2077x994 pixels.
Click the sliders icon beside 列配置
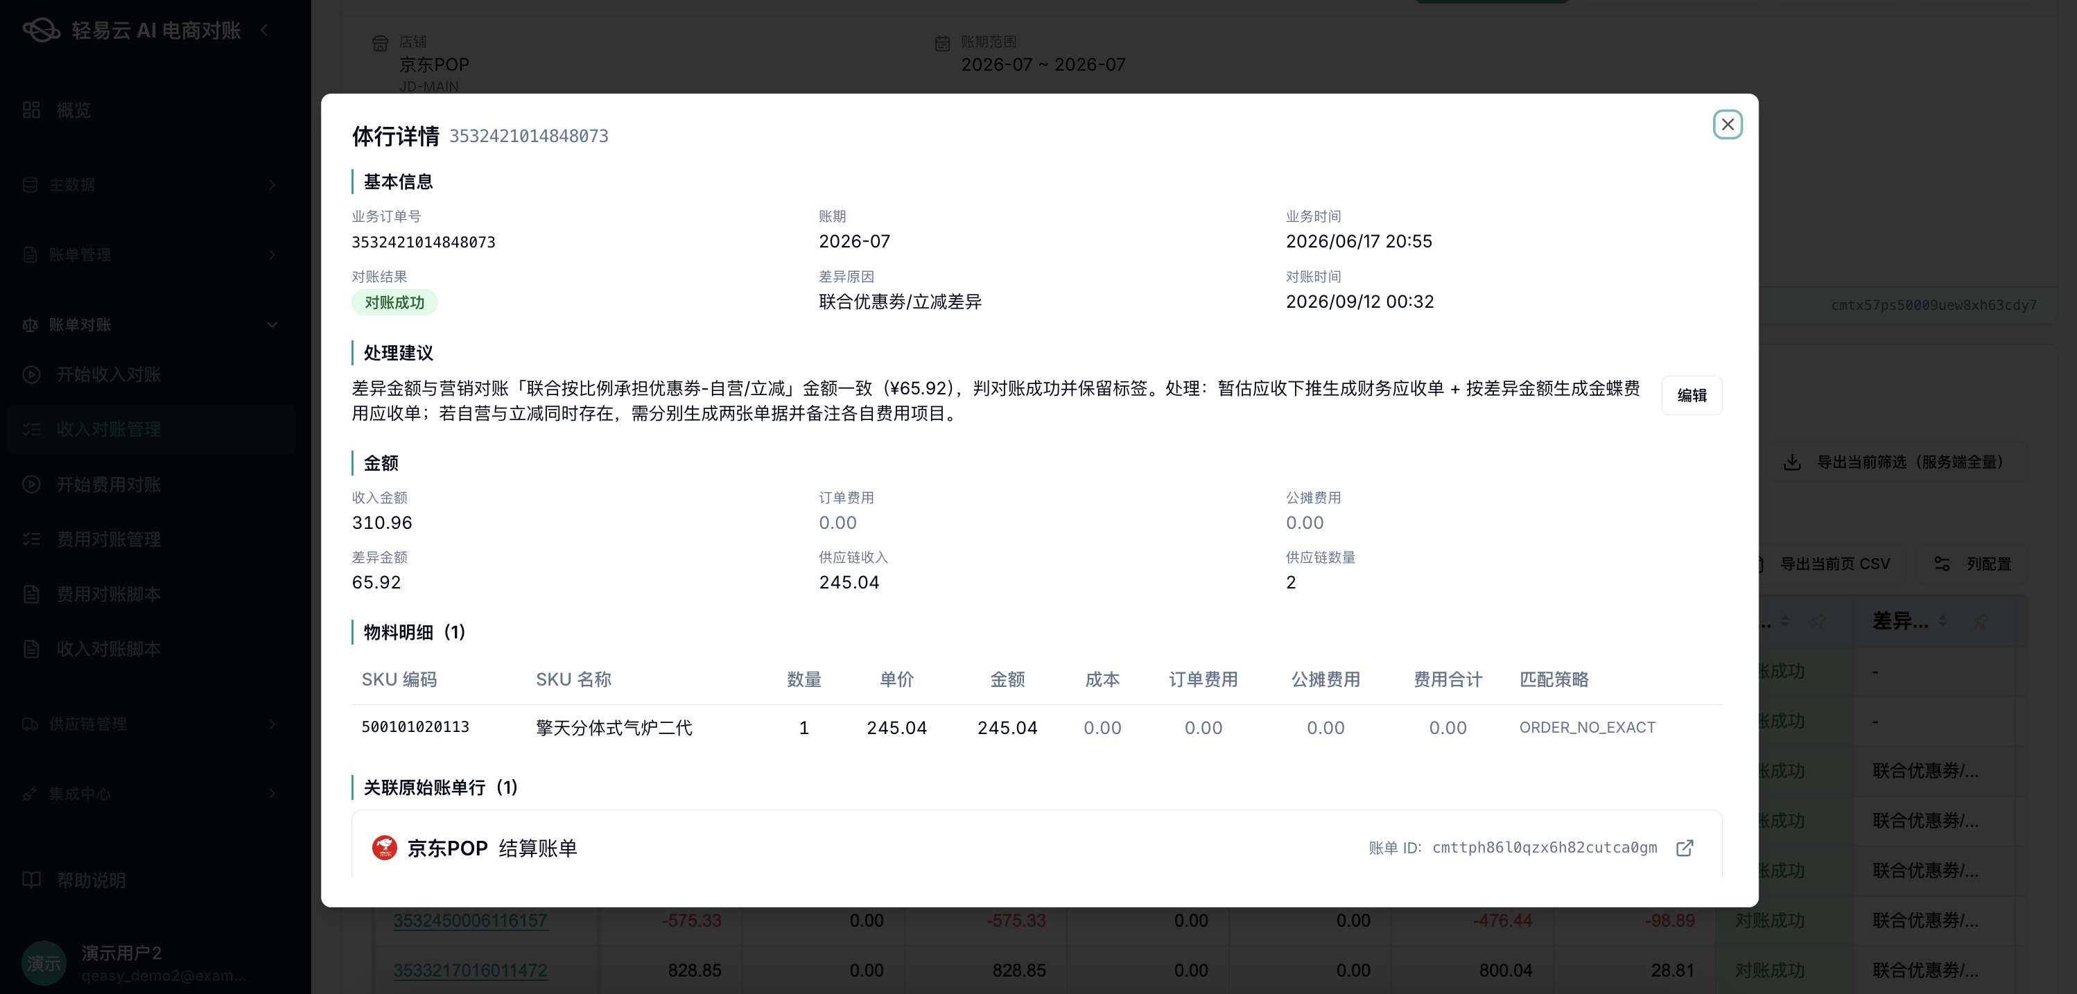click(x=1943, y=564)
